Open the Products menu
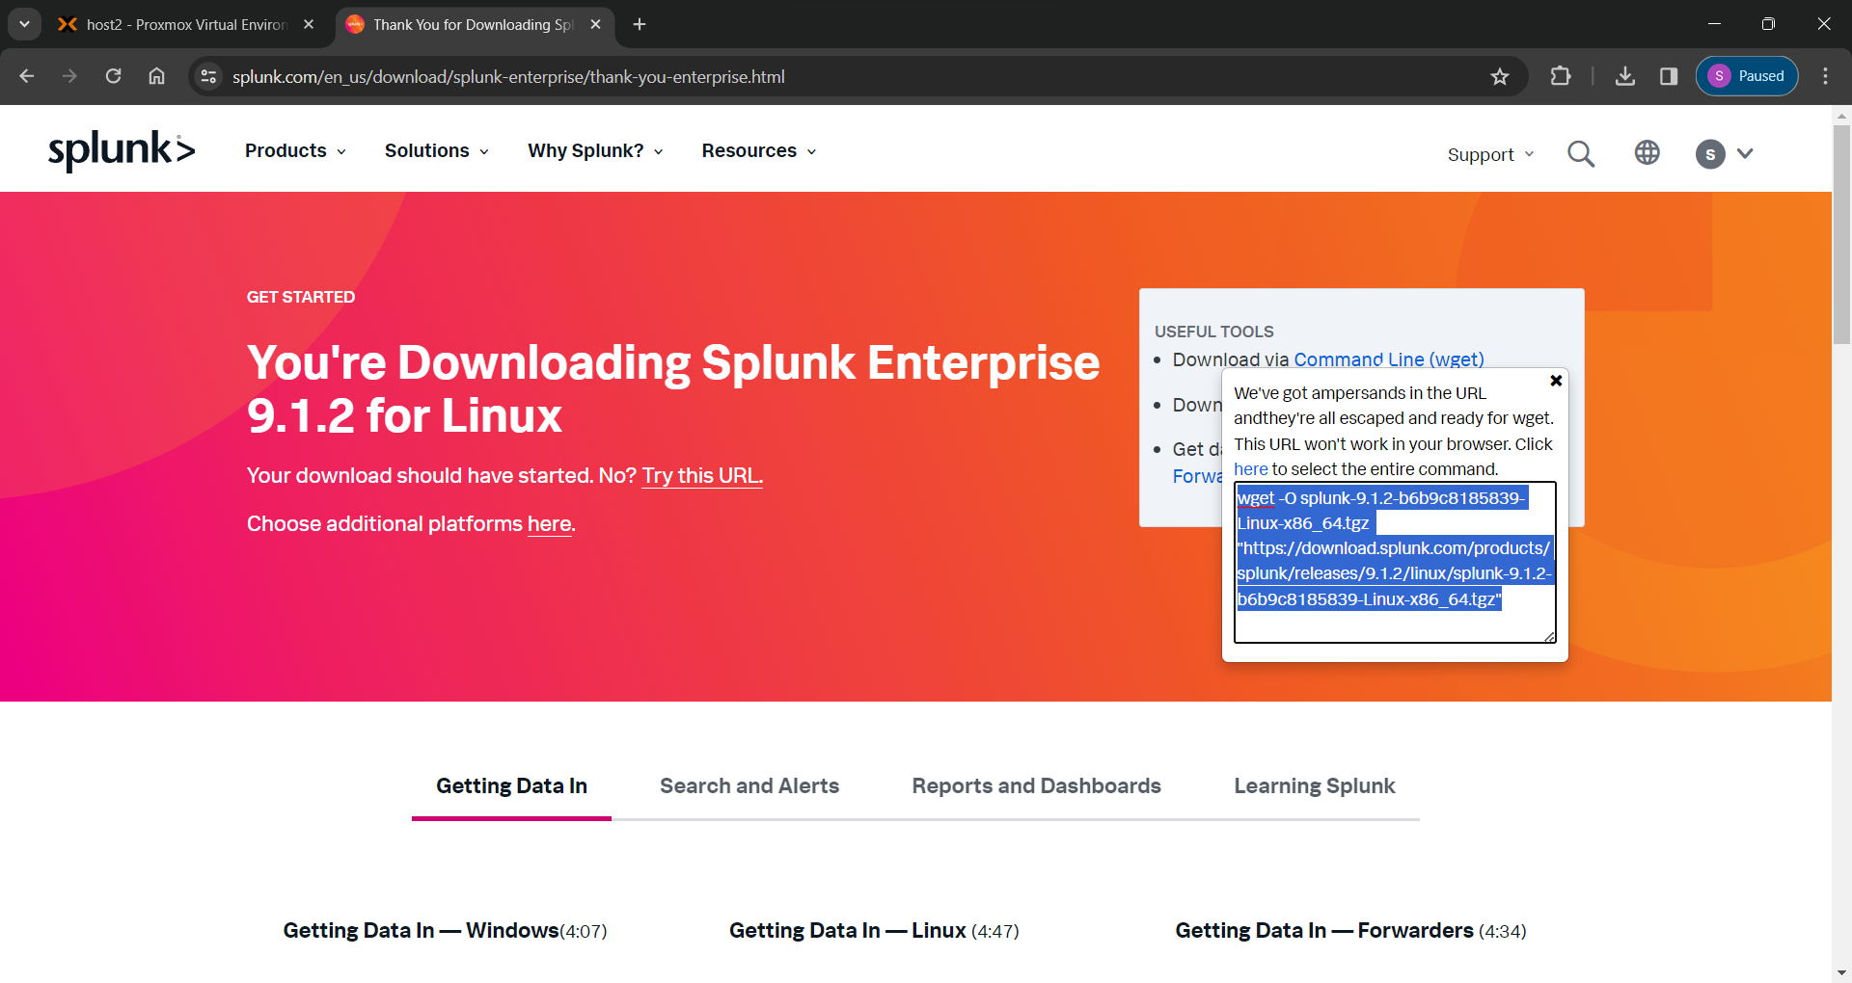 pyautogui.click(x=295, y=150)
